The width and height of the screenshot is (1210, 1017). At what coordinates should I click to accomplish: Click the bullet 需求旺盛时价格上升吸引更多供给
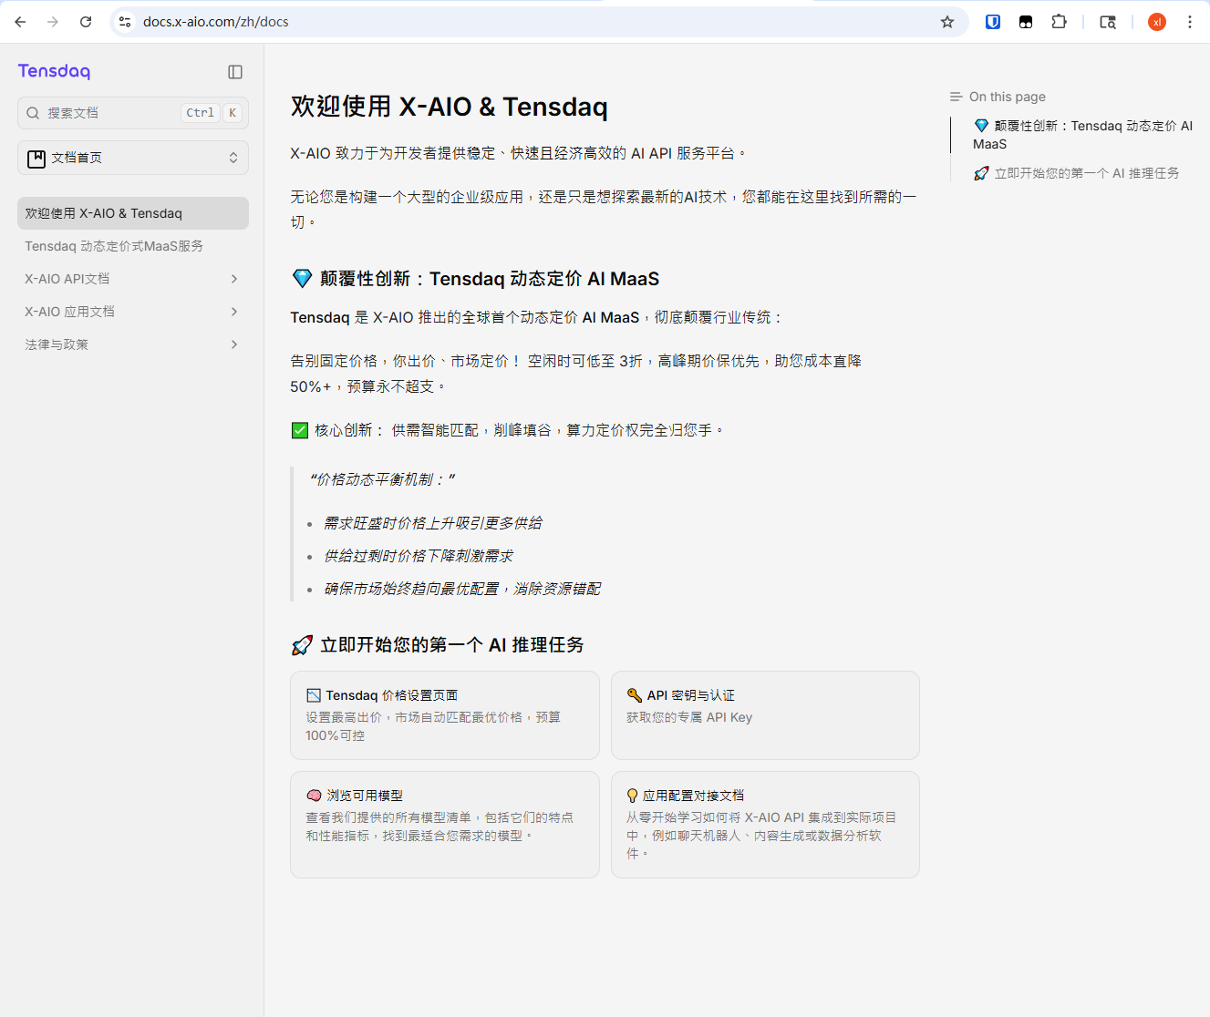[433, 523]
